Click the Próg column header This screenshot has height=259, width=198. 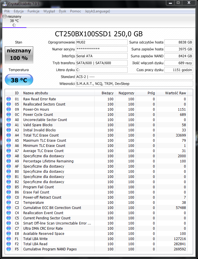[146, 93]
